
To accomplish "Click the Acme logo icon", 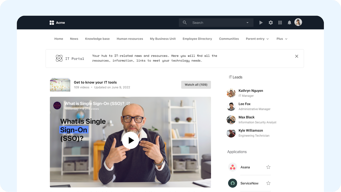I will tap(52, 23).
